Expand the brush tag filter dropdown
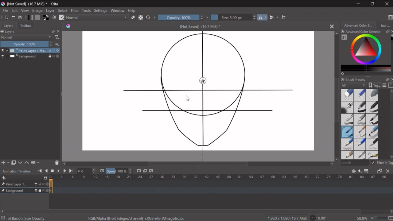The image size is (393, 221). coord(353,85)
